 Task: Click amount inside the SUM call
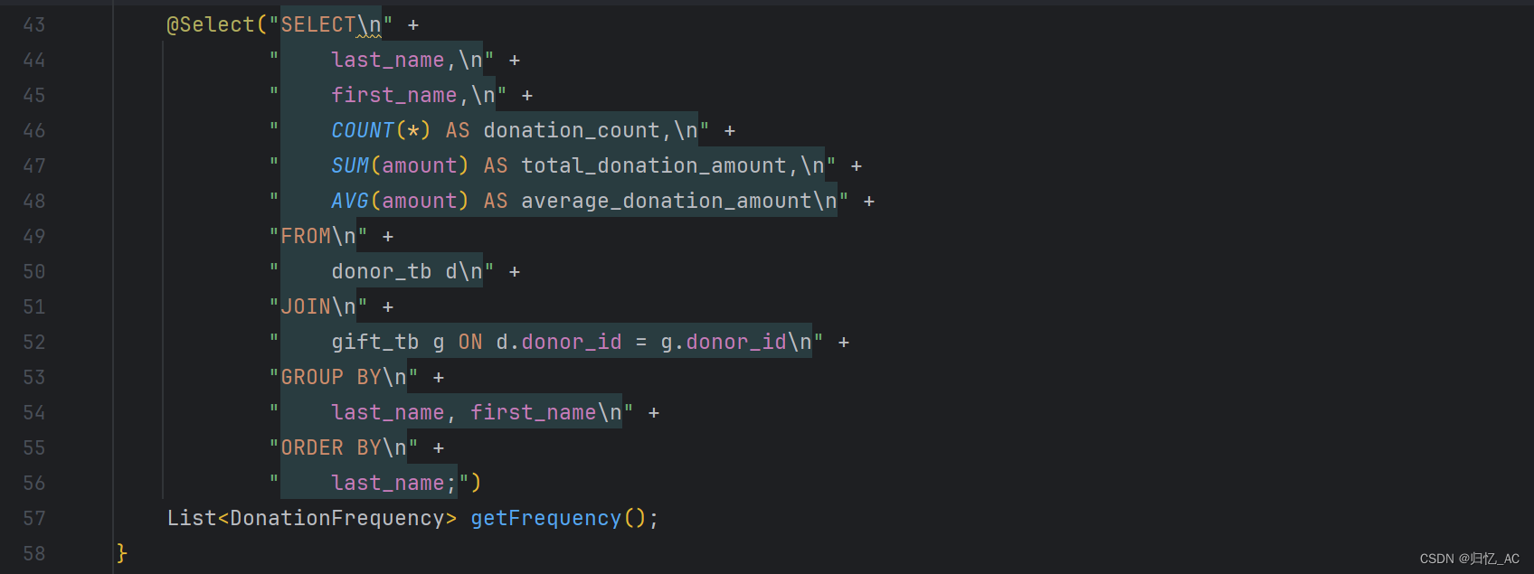[x=420, y=166]
